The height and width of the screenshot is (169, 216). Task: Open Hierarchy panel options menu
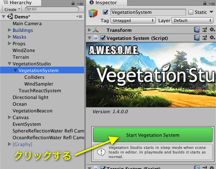pos(80,4)
